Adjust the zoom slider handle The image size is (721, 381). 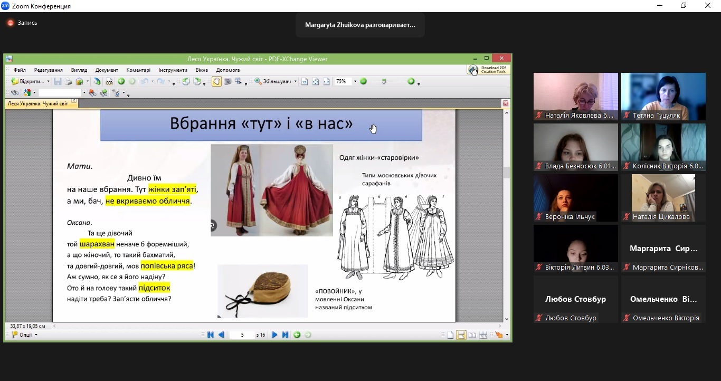[384, 81]
